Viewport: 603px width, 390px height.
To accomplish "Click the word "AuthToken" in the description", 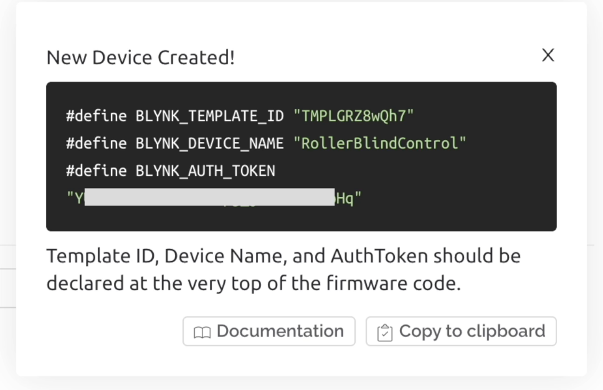I will 379,256.
